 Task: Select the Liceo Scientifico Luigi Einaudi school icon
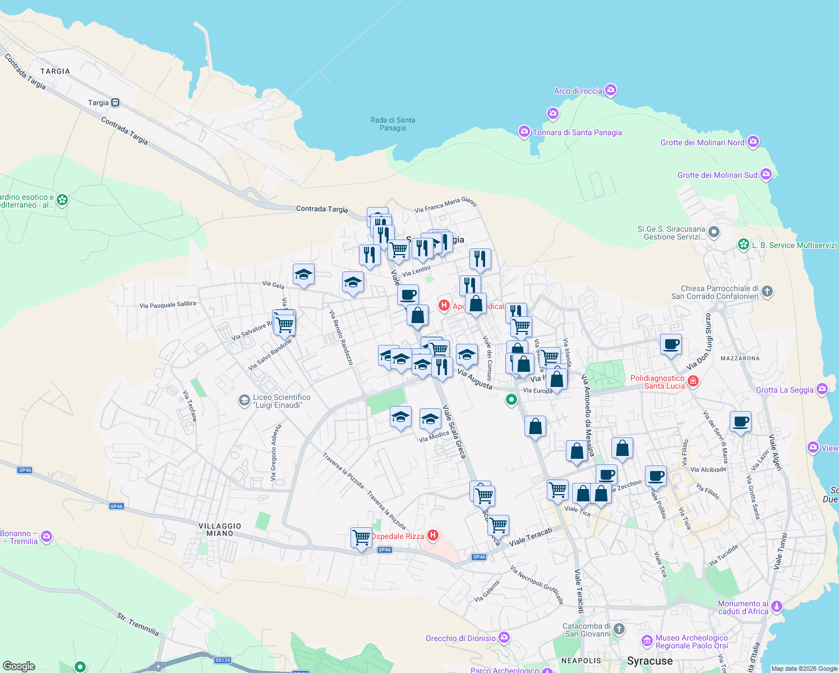point(244,400)
